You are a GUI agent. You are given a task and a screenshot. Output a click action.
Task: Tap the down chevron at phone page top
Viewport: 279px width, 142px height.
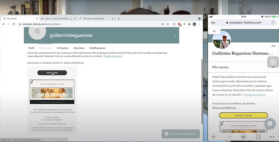(x=214, y=31)
